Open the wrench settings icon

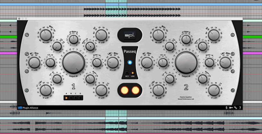(x=236, y=108)
